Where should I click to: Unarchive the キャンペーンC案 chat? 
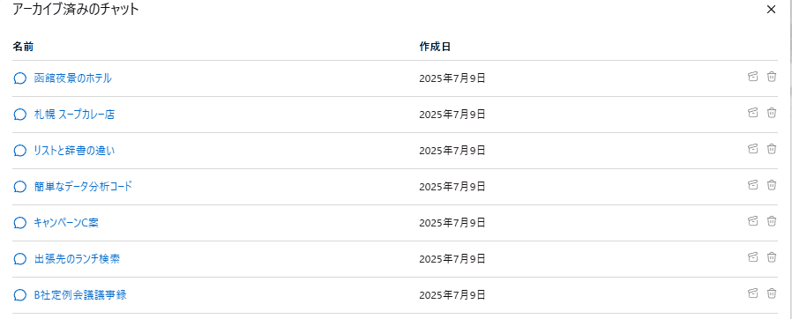752,221
